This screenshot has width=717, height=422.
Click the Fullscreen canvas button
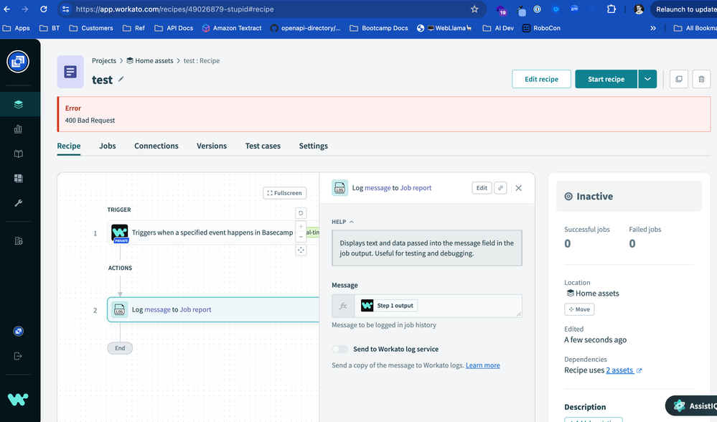pyautogui.click(x=285, y=193)
